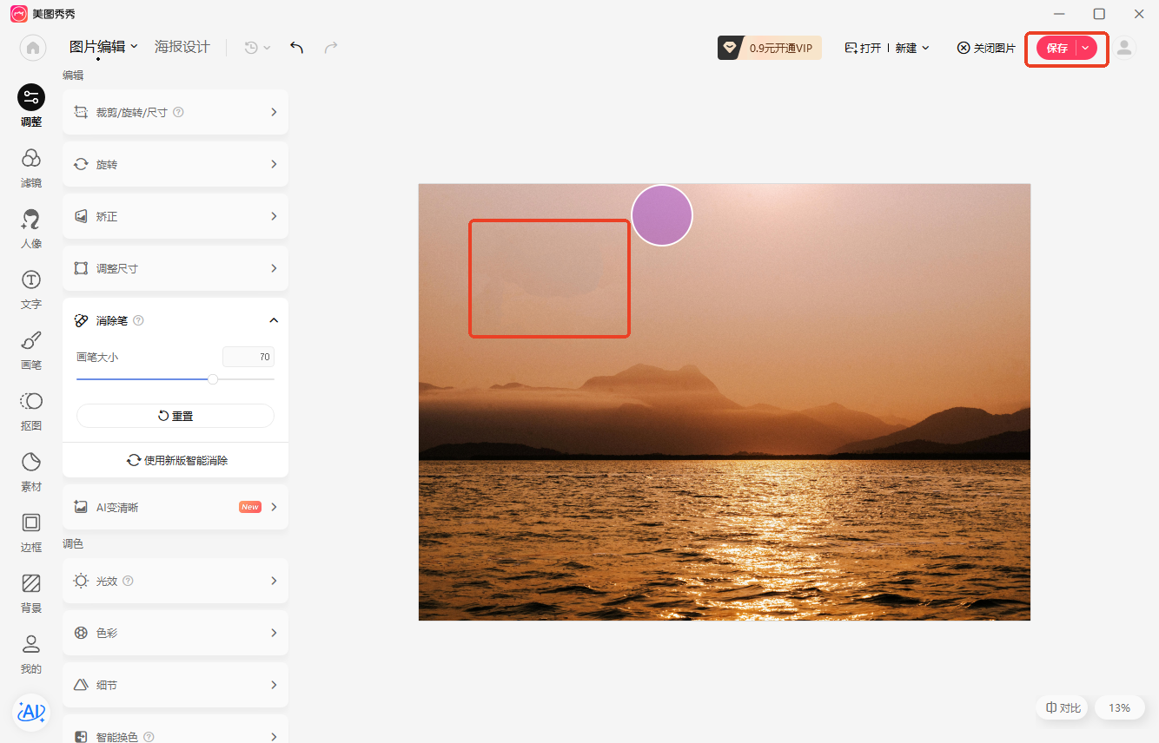Expand the 旋转 rotate panel
Viewport: 1159px width, 743px height.
176,164
